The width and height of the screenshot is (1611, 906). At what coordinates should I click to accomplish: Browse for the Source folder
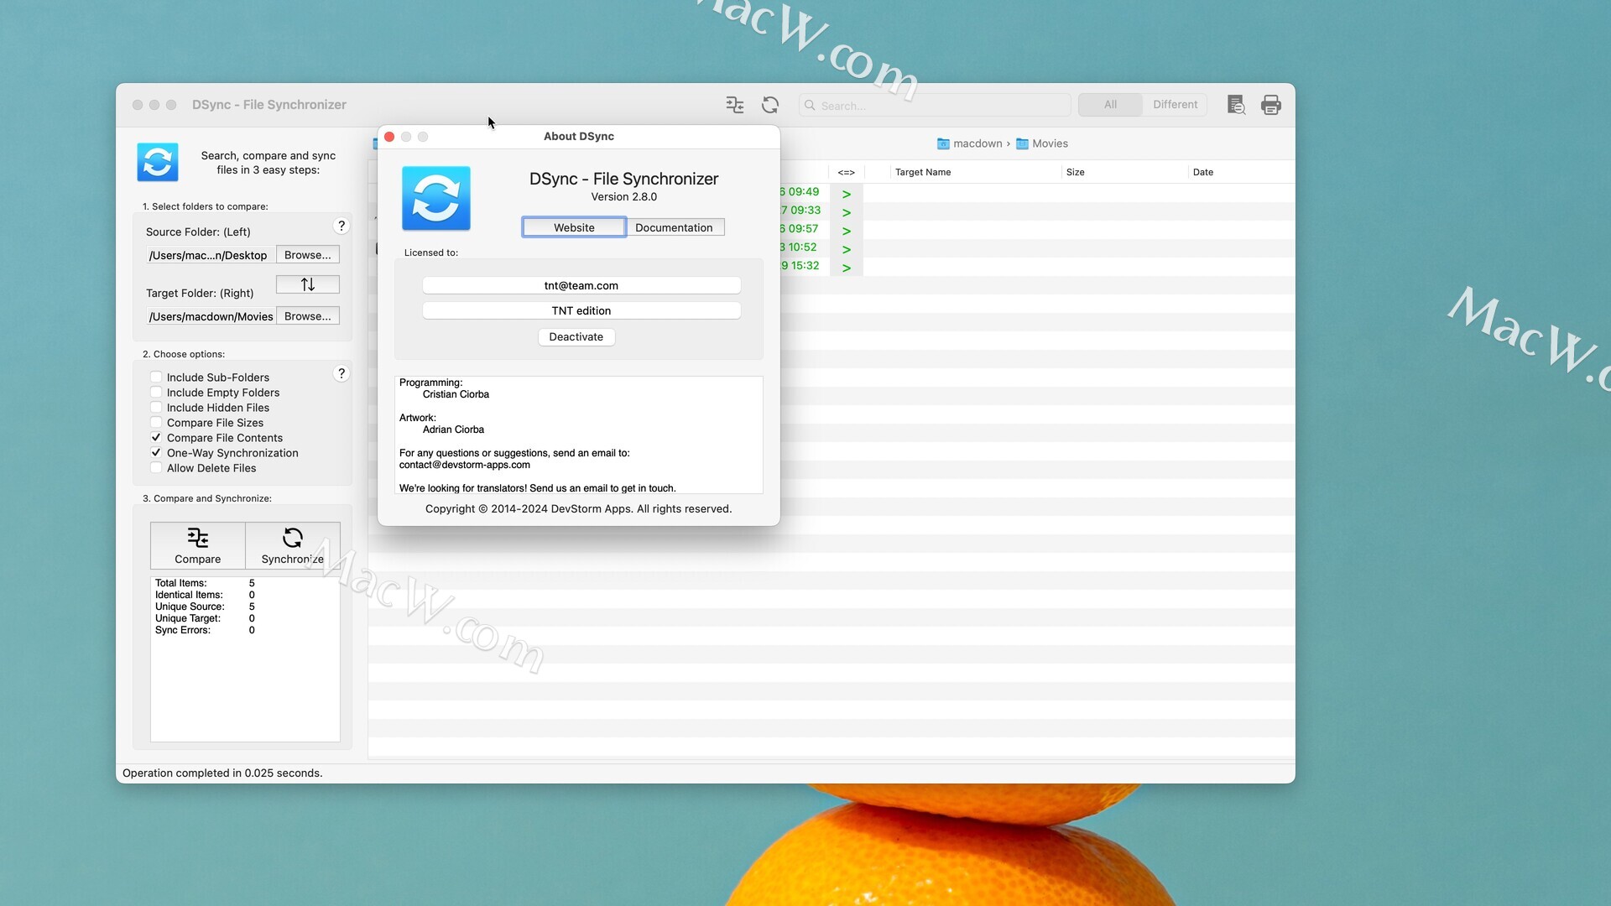click(308, 255)
